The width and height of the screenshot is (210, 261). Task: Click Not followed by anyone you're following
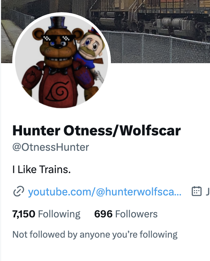pyautogui.click(x=95, y=234)
